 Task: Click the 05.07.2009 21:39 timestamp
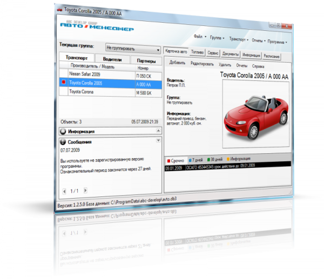click(x=145, y=121)
